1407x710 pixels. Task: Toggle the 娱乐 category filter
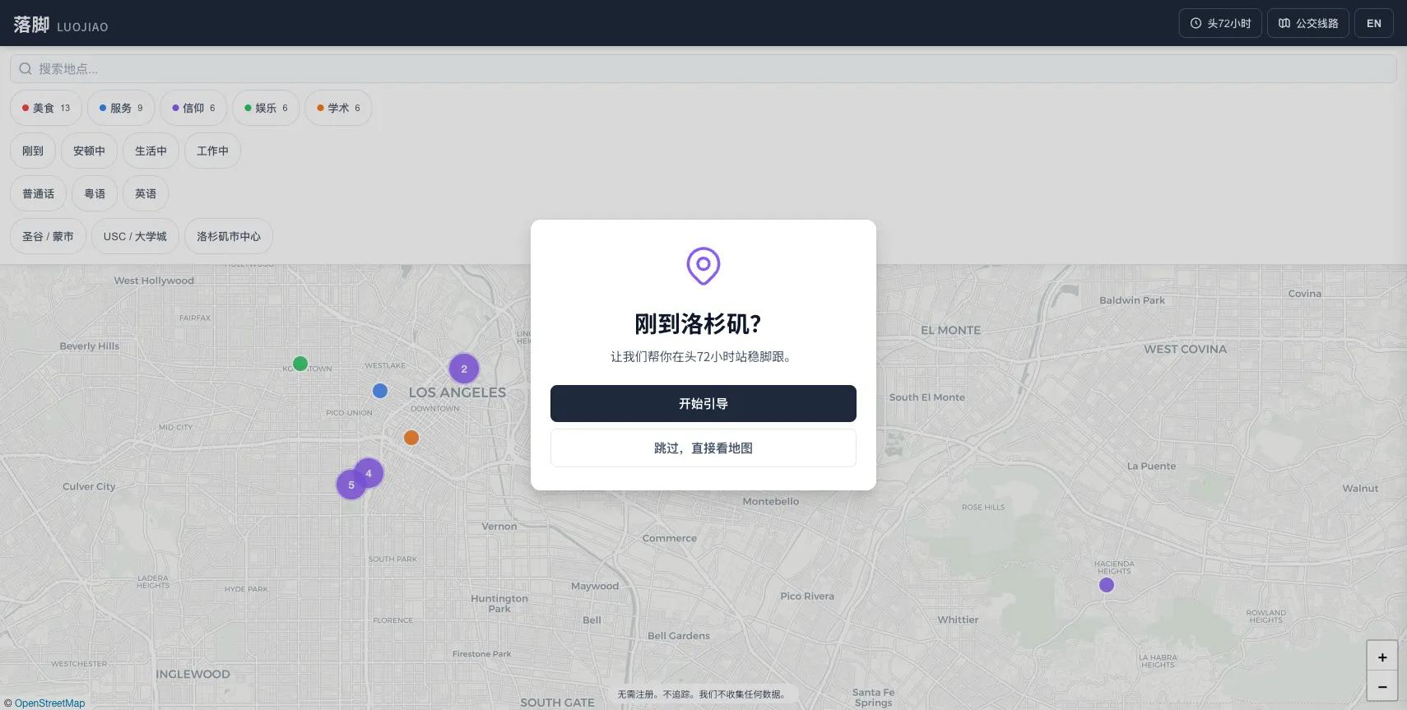266,108
